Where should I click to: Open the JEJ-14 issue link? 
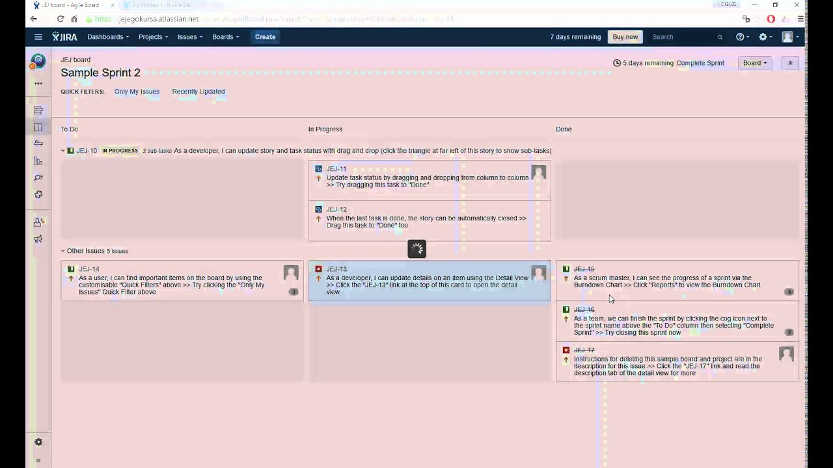pos(89,269)
